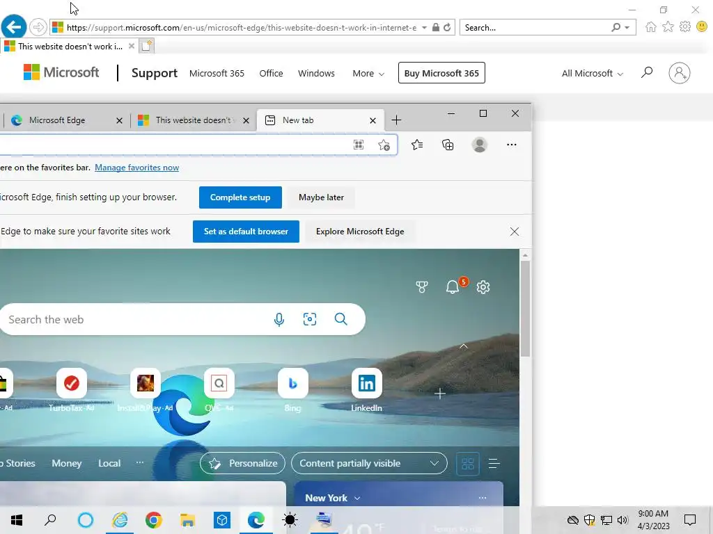The height and width of the screenshot is (534, 713).
Task: Open visual search camera icon
Action: [x=310, y=319]
